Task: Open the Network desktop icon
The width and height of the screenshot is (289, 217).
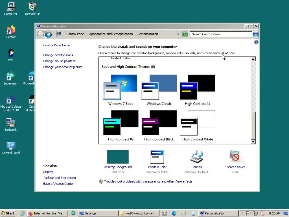Action: coord(11,125)
